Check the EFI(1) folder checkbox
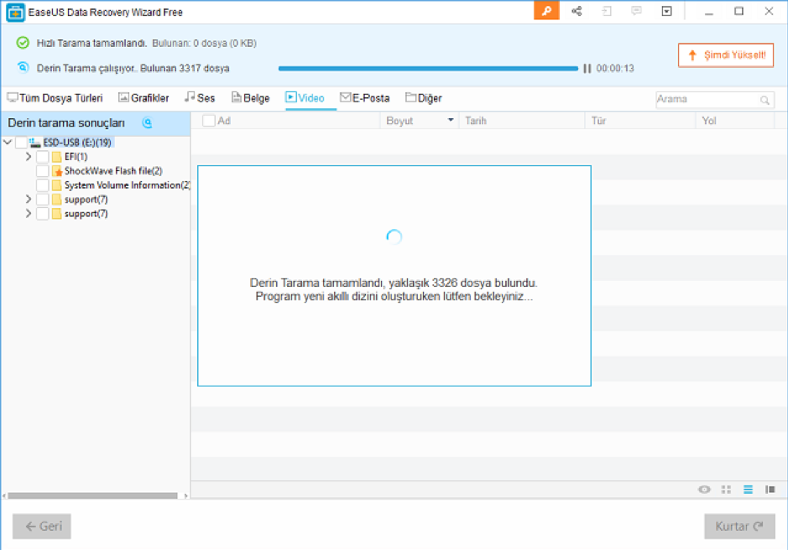The height and width of the screenshot is (550, 788). pos(43,157)
